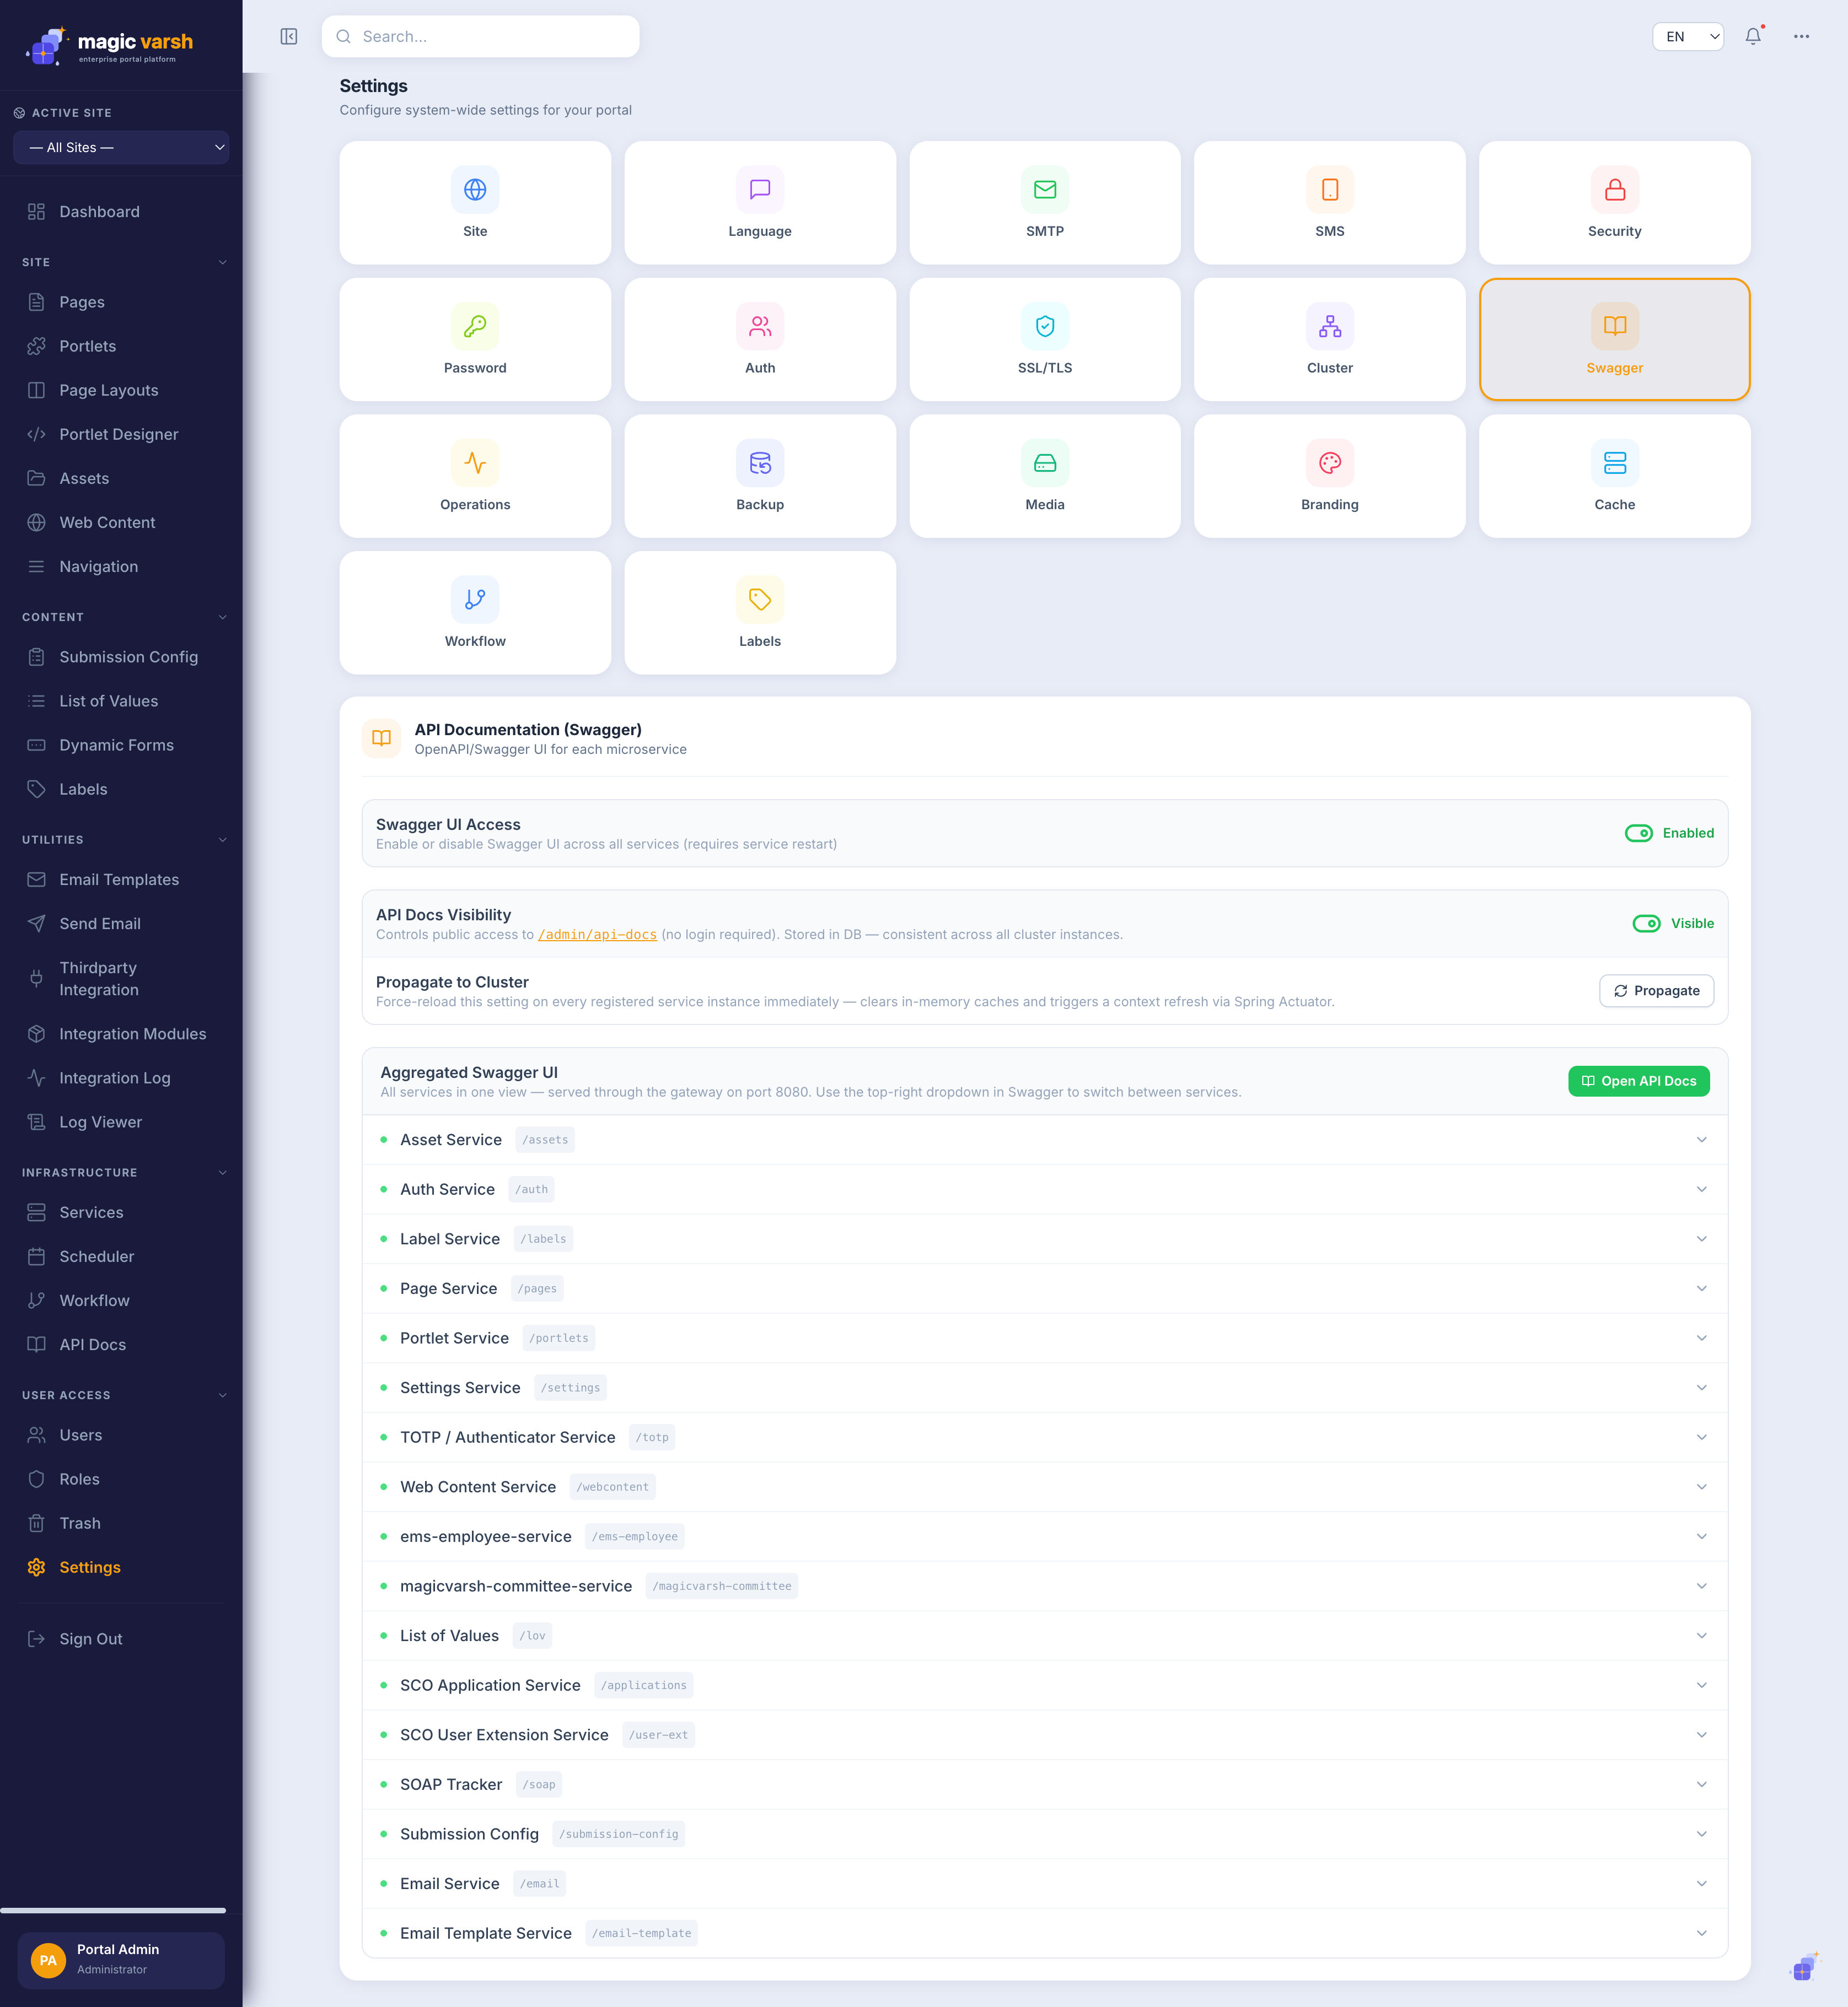Image resolution: width=1848 pixels, height=2007 pixels.
Task: Expand the Settings Service row
Action: point(1044,1387)
